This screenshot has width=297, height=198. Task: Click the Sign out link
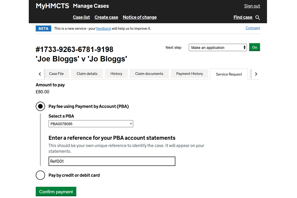point(252,6)
